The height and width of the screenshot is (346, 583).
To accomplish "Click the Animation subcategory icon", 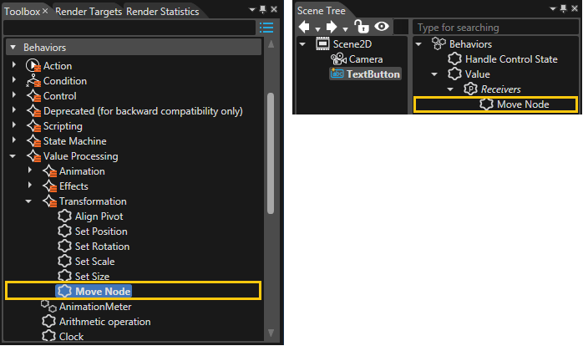I will 50,171.
